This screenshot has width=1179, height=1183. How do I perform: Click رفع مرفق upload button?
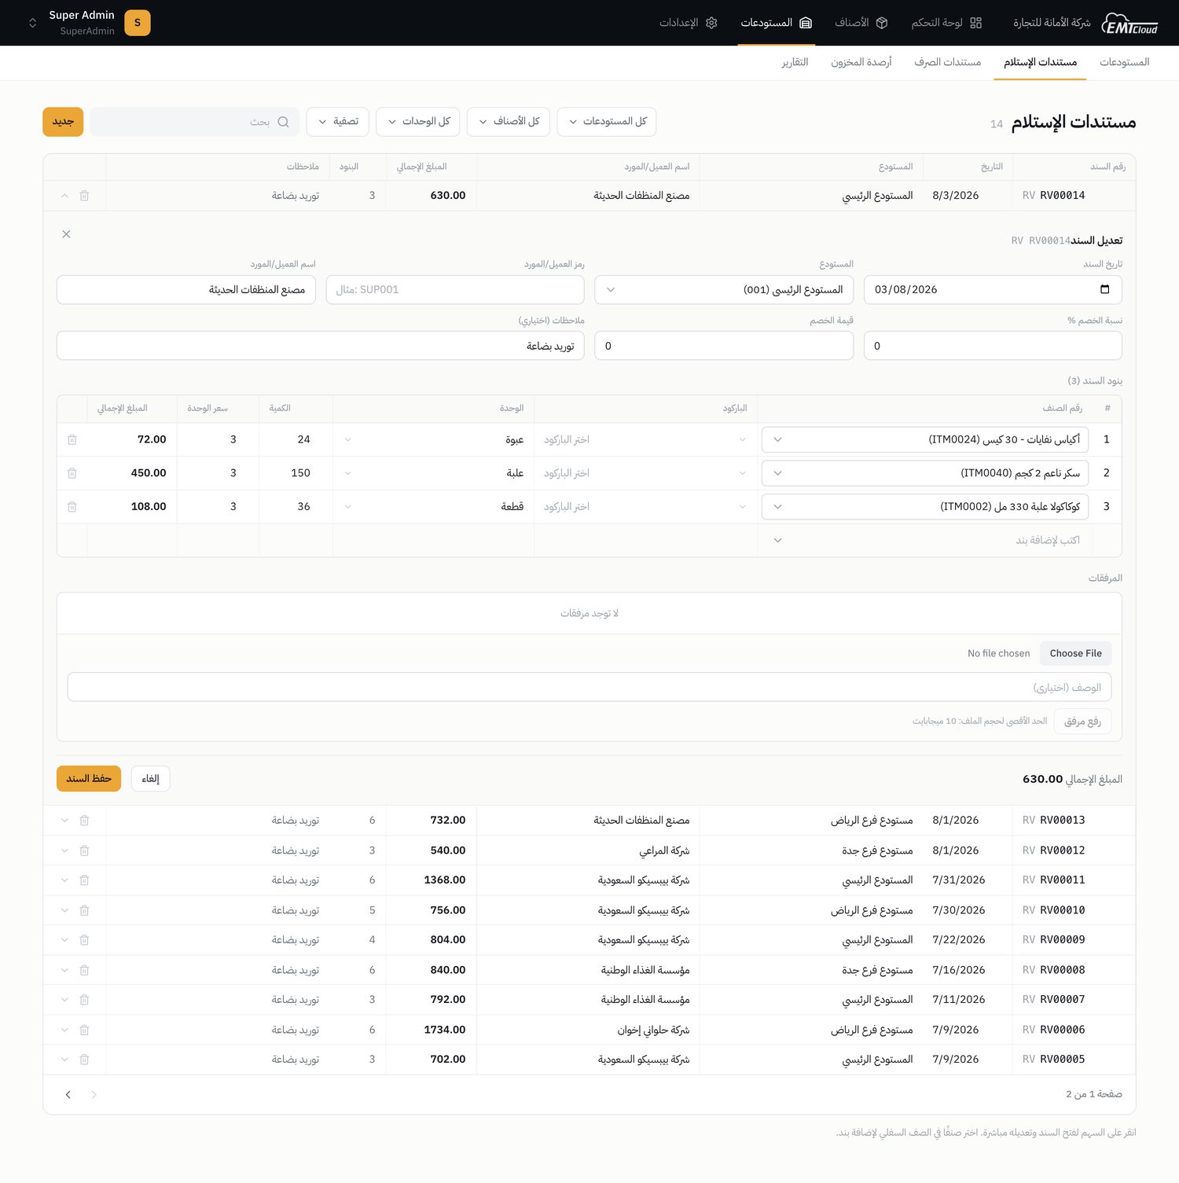tap(1082, 722)
